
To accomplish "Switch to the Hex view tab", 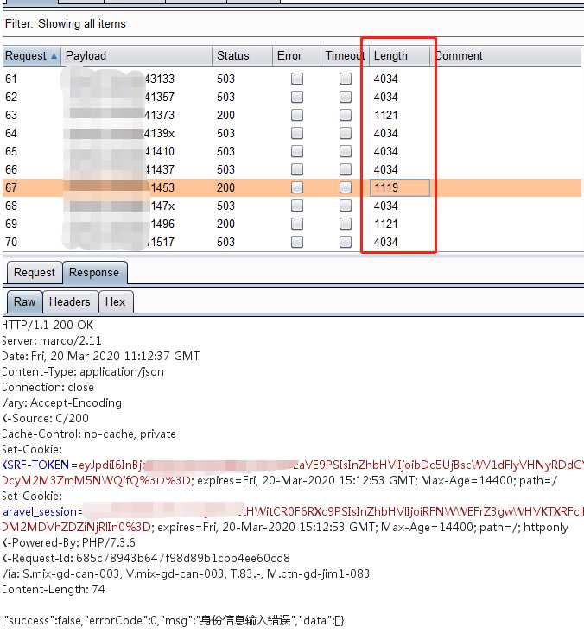I will click(x=115, y=301).
